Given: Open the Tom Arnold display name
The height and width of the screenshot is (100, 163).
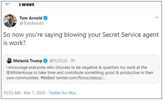Looking at the screenshot, I should [31, 18].
